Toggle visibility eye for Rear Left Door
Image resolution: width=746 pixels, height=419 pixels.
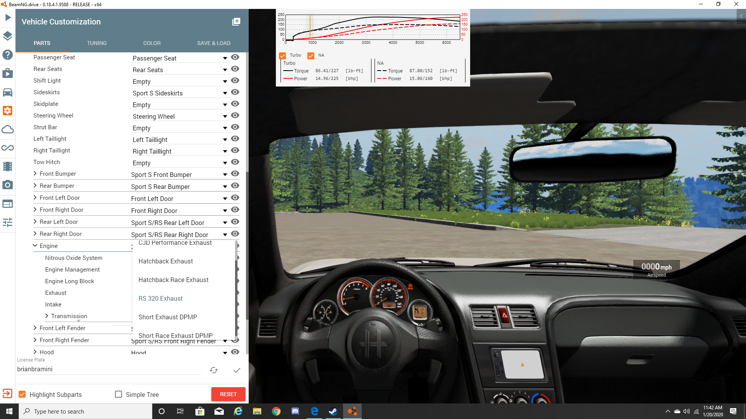(235, 222)
